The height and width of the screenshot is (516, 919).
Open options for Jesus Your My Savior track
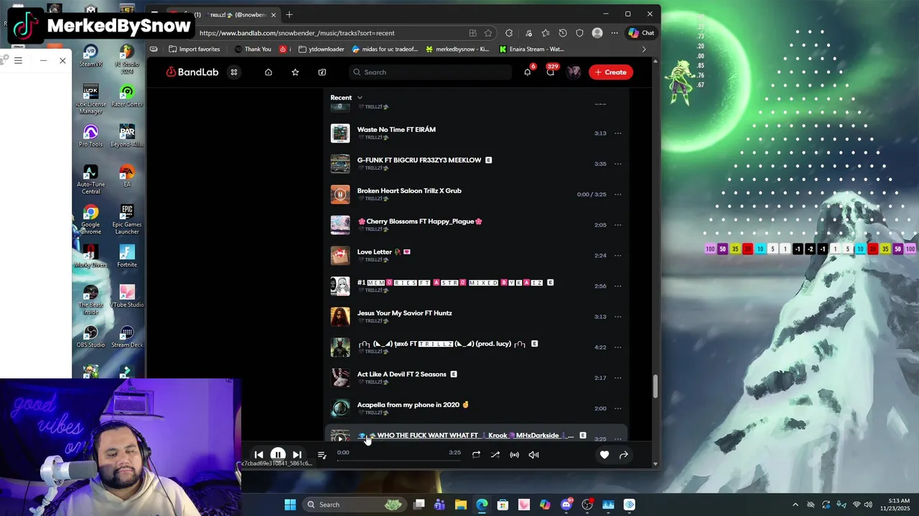click(617, 317)
